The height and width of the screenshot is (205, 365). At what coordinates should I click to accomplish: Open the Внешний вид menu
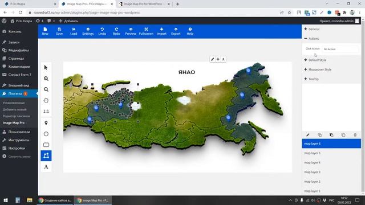pyautogui.click(x=19, y=85)
